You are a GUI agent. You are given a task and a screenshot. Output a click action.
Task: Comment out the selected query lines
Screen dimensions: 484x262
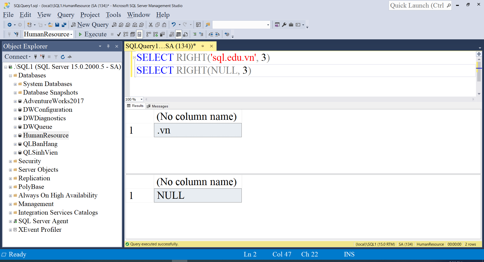(195, 34)
